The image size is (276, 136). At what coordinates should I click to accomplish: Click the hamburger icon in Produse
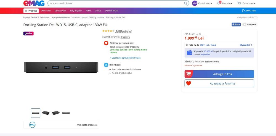26,11
